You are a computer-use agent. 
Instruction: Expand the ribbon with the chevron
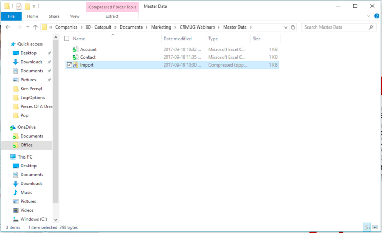[x=368, y=16]
